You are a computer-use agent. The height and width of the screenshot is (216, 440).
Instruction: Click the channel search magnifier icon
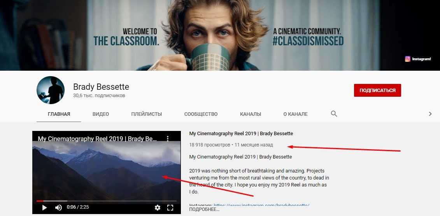(334, 114)
